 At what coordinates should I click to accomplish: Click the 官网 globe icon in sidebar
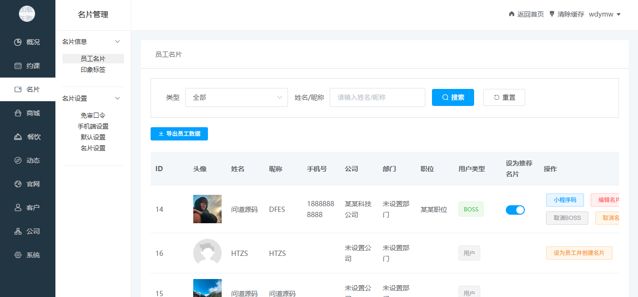[x=18, y=184]
